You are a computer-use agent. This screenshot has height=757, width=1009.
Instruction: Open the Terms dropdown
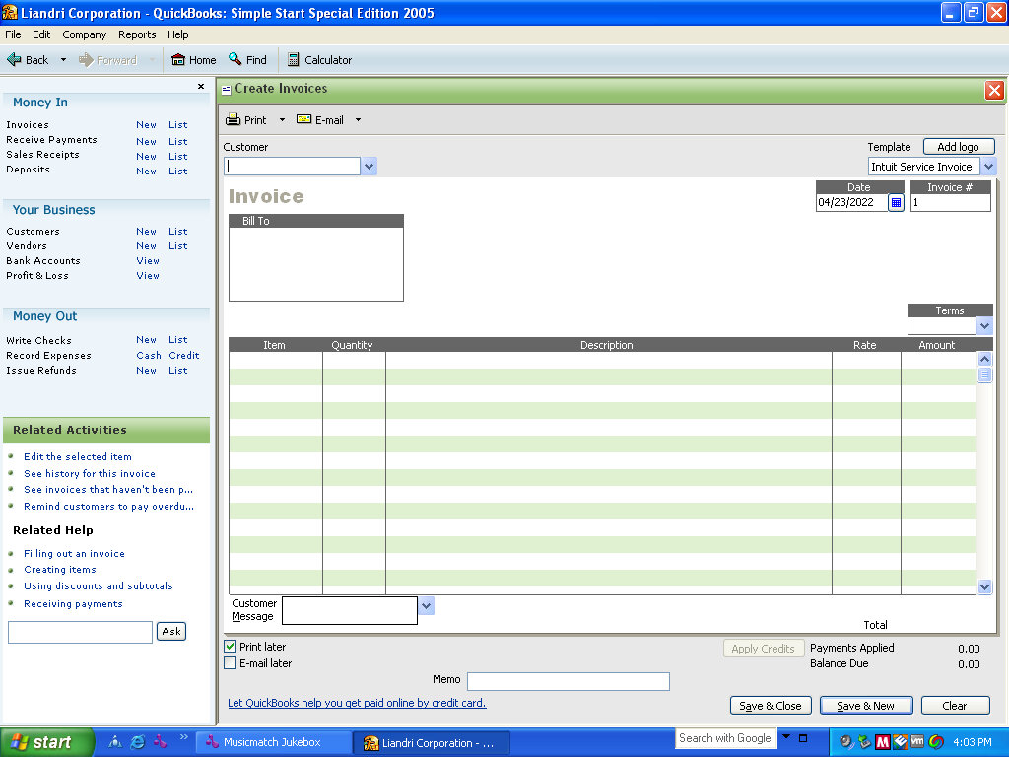tap(984, 326)
